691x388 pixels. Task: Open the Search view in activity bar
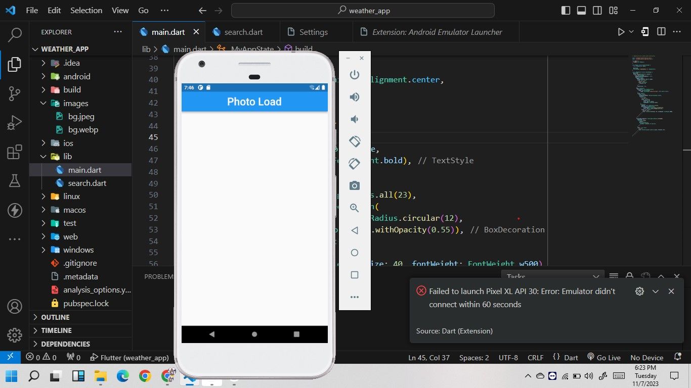[x=15, y=35]
